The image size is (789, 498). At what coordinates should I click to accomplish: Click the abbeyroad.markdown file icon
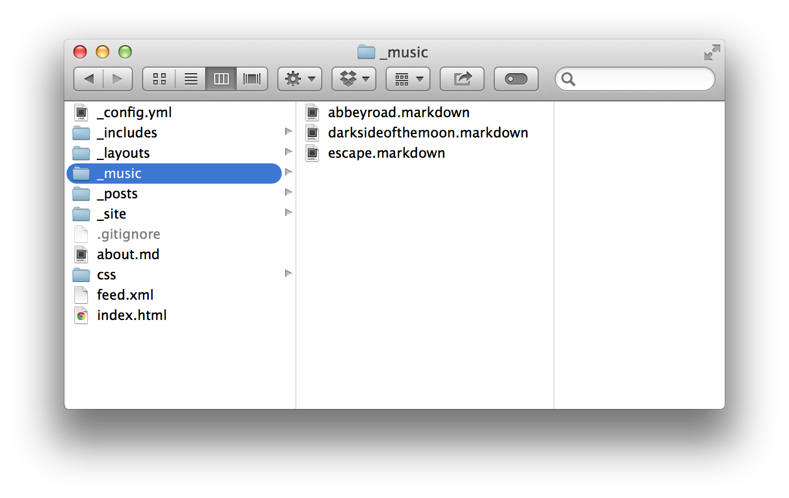(x=312, y=112)
